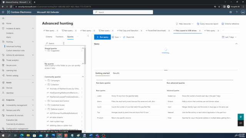Click the Learning hub sidebar icon
The height and width of the screenshot is (138, 246).
(x=3, y=71)
